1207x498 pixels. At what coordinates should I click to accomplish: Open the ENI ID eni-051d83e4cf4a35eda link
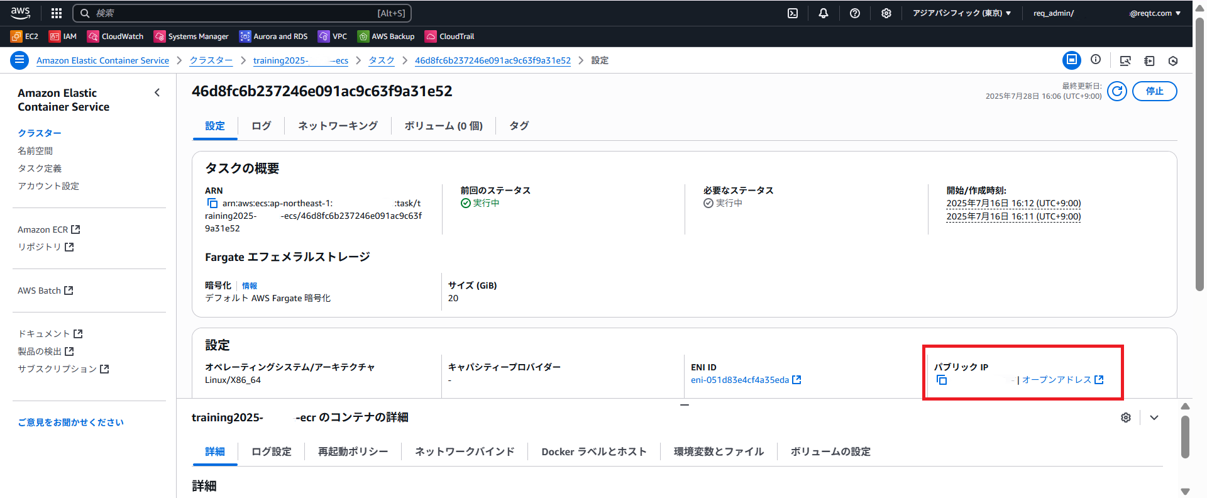746,380
